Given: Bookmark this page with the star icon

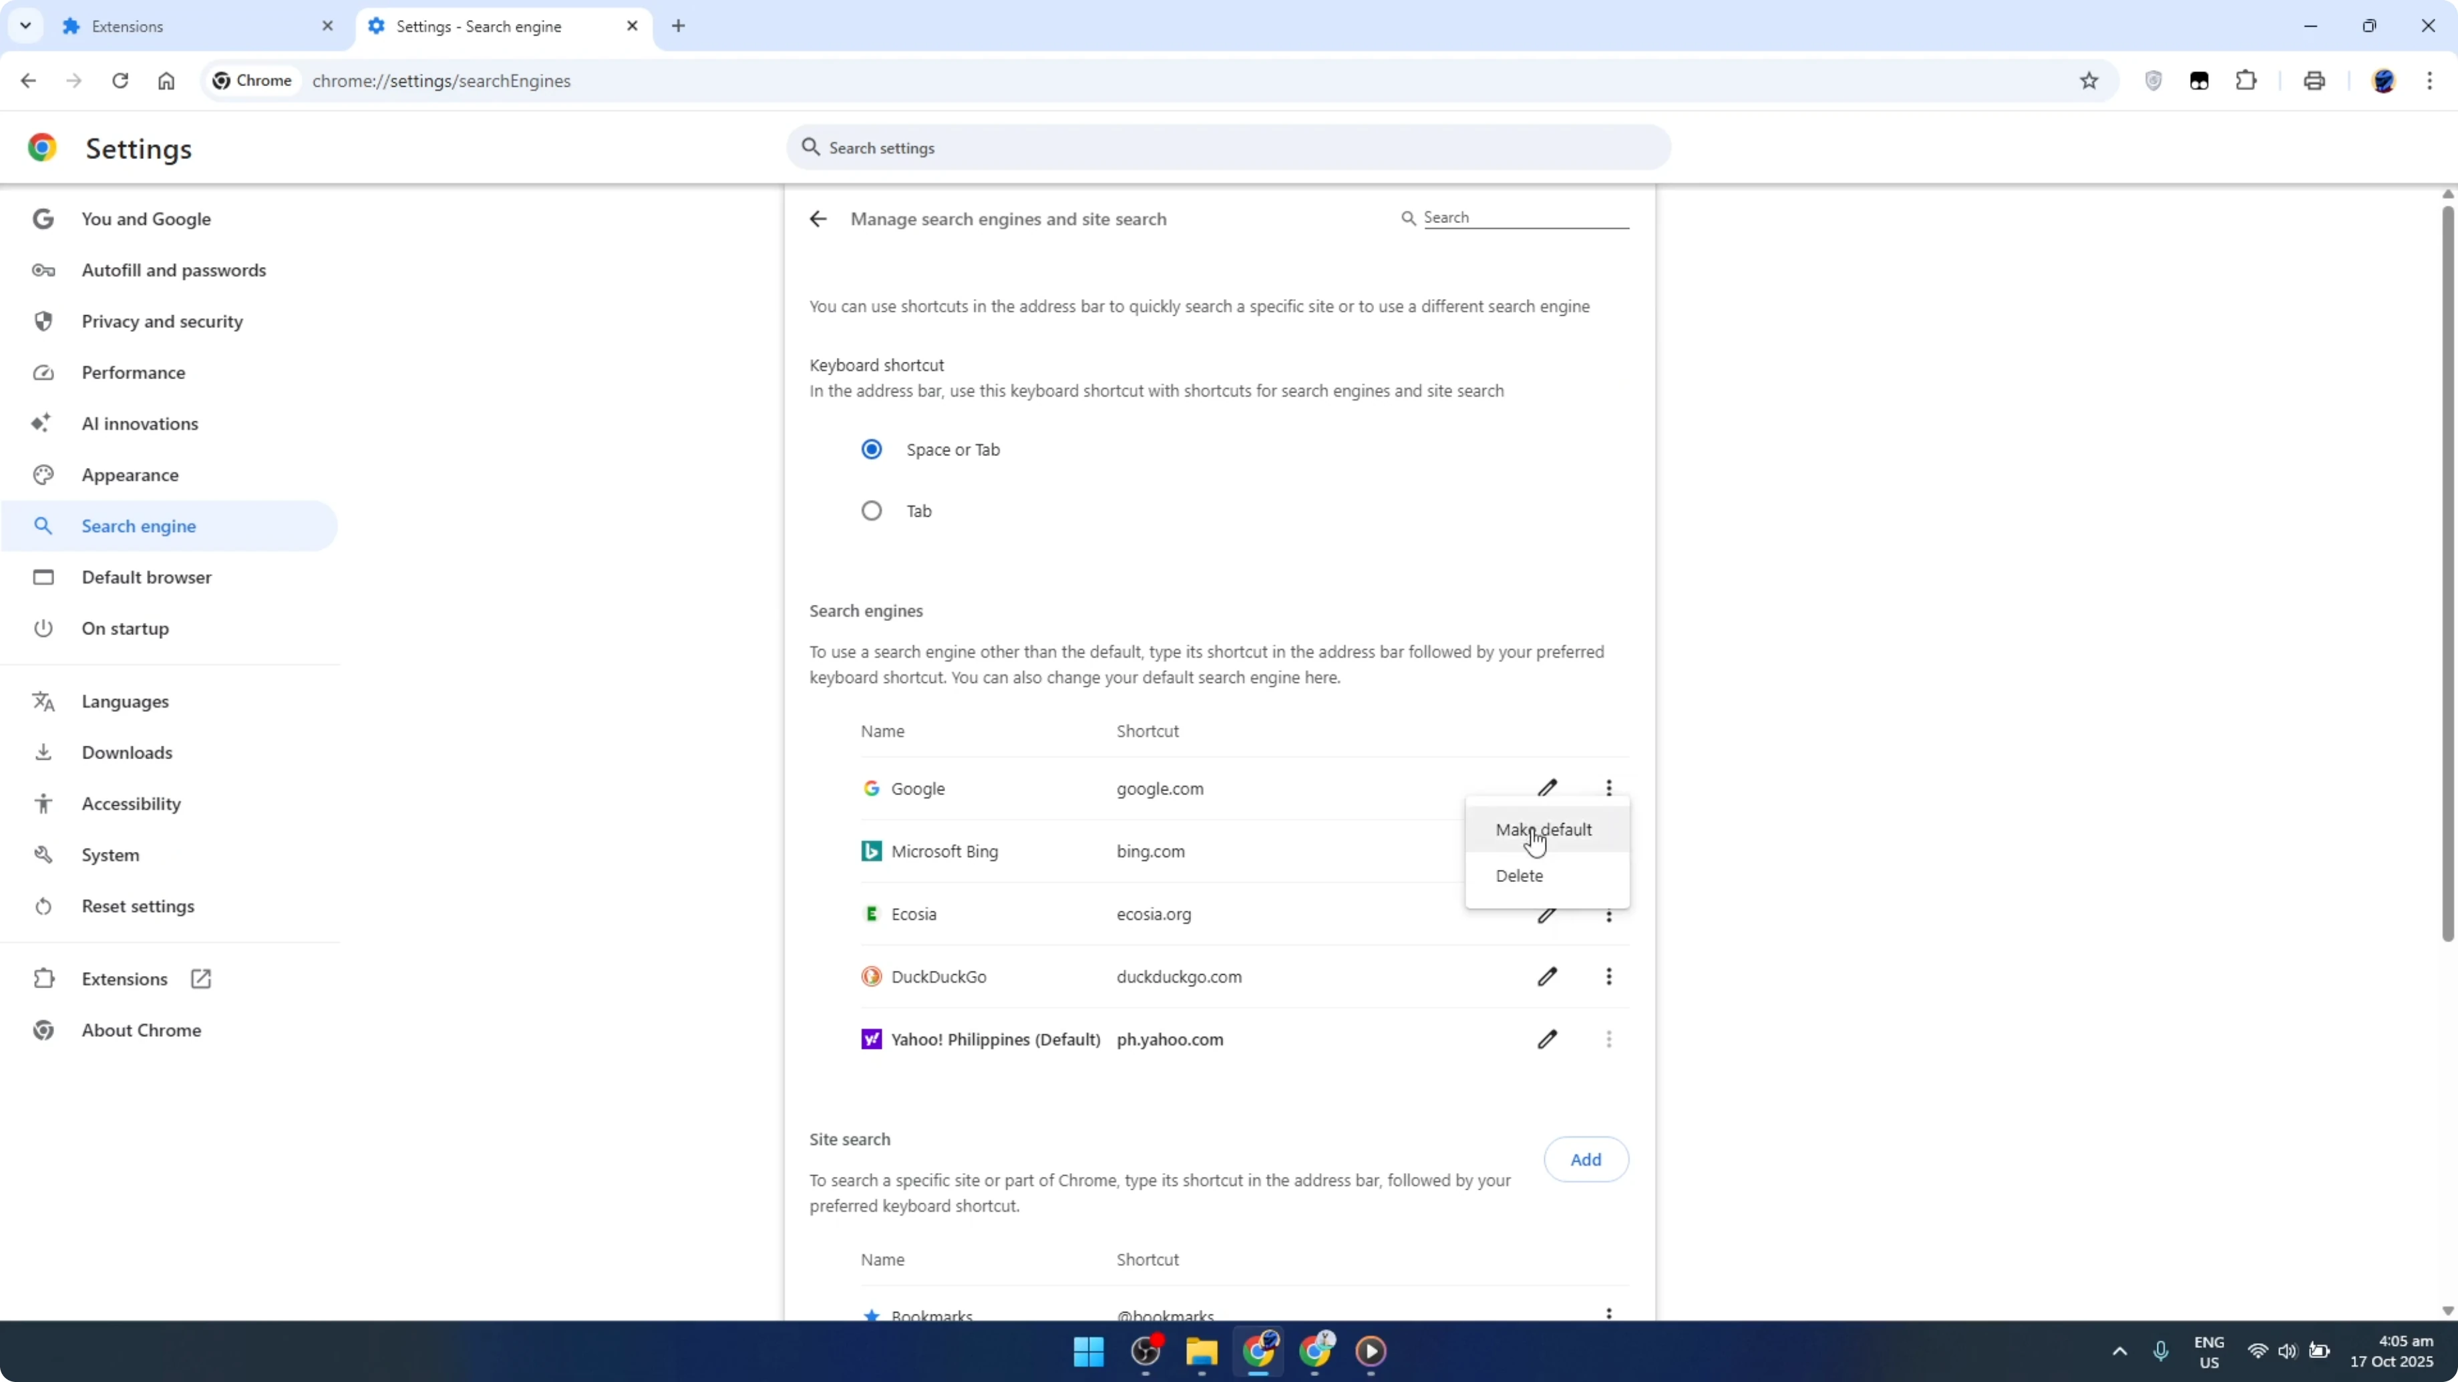Looking at the screenshot, I should pos(2089,81).
